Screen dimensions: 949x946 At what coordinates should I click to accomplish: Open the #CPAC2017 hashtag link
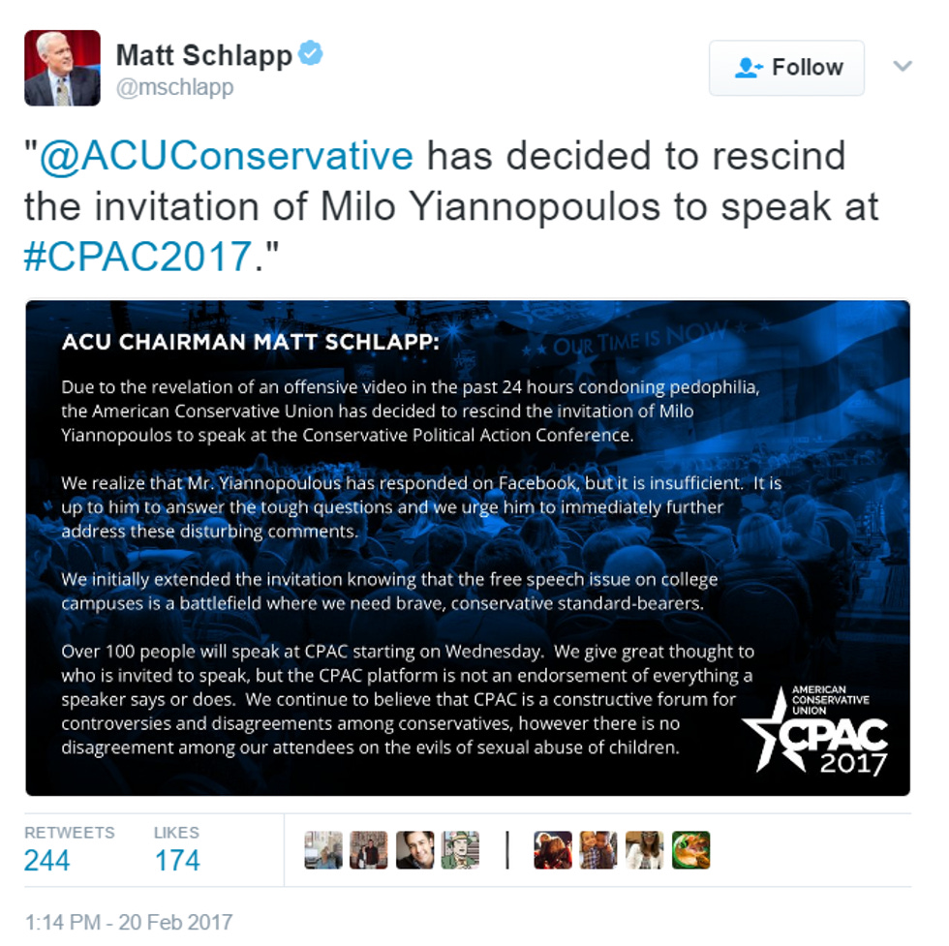138,256
